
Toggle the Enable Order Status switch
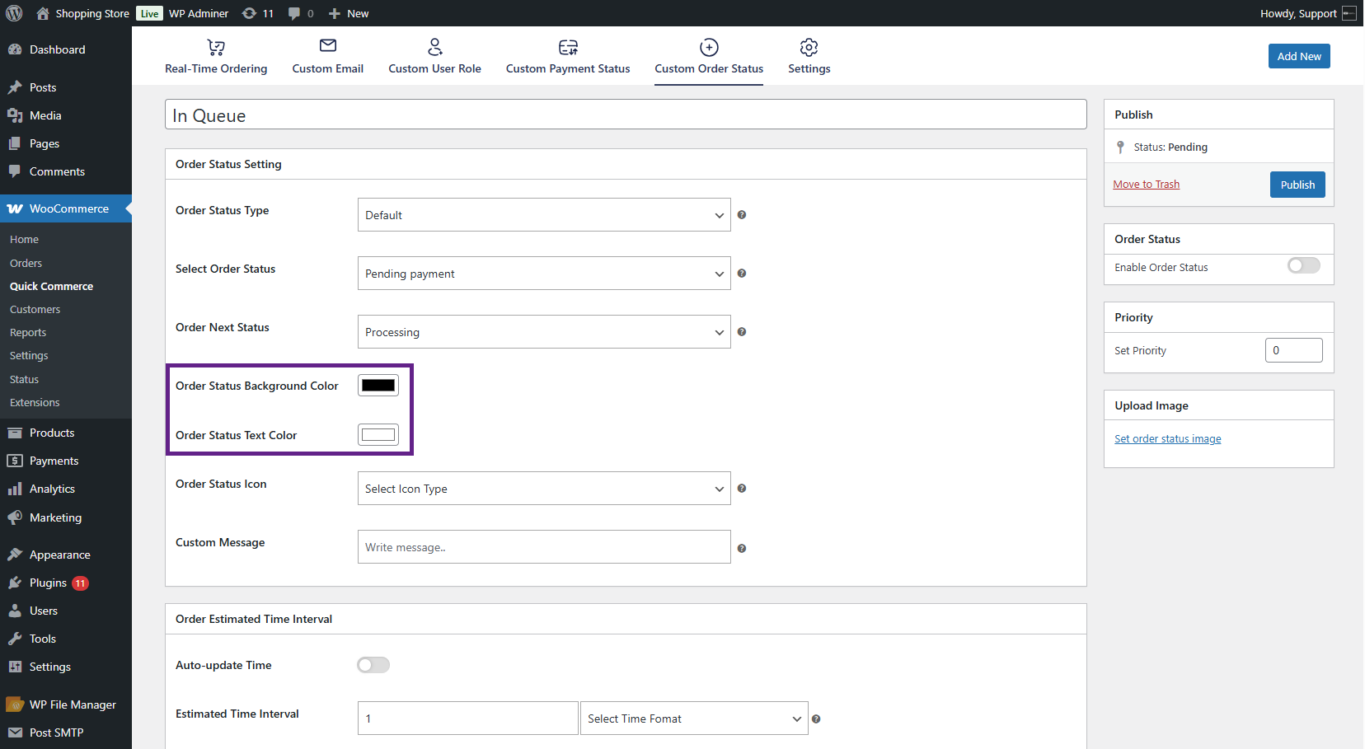(x=1303, y=265)
